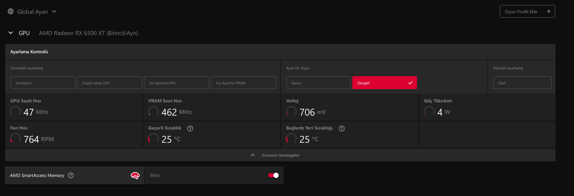Collapse the GPU section chevron
The width and height of the screenshot is (574, 196).
coord(11,33)
